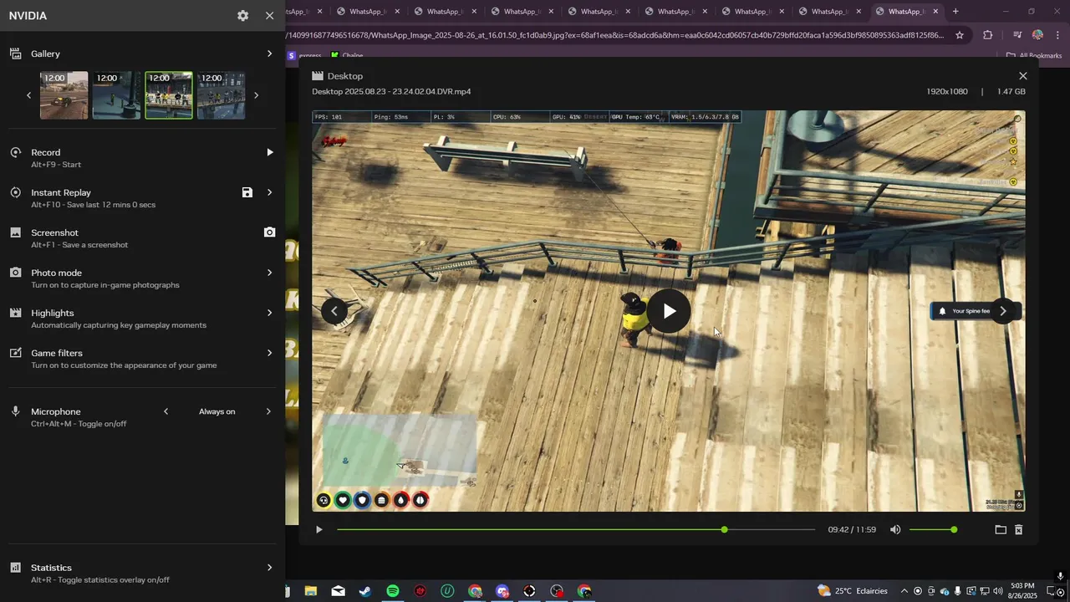Screen dimensions: 1070x602
Task: Click the video progress seek bar
Action: point(576,529)
